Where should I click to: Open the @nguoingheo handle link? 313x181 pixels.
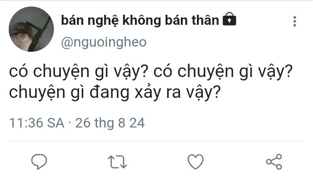click(x=103, y=42)
